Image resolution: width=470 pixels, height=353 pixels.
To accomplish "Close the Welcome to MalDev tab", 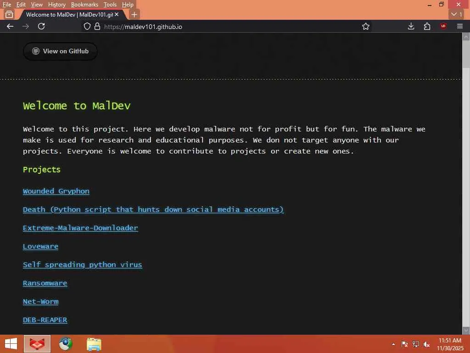I will point(117,14).
